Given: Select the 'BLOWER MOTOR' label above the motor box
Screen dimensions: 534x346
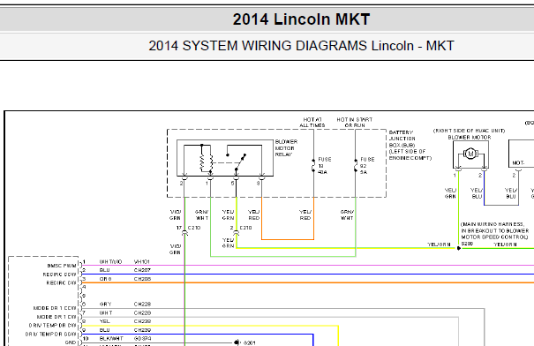Looking at the screenshot, I should (470, 137).
